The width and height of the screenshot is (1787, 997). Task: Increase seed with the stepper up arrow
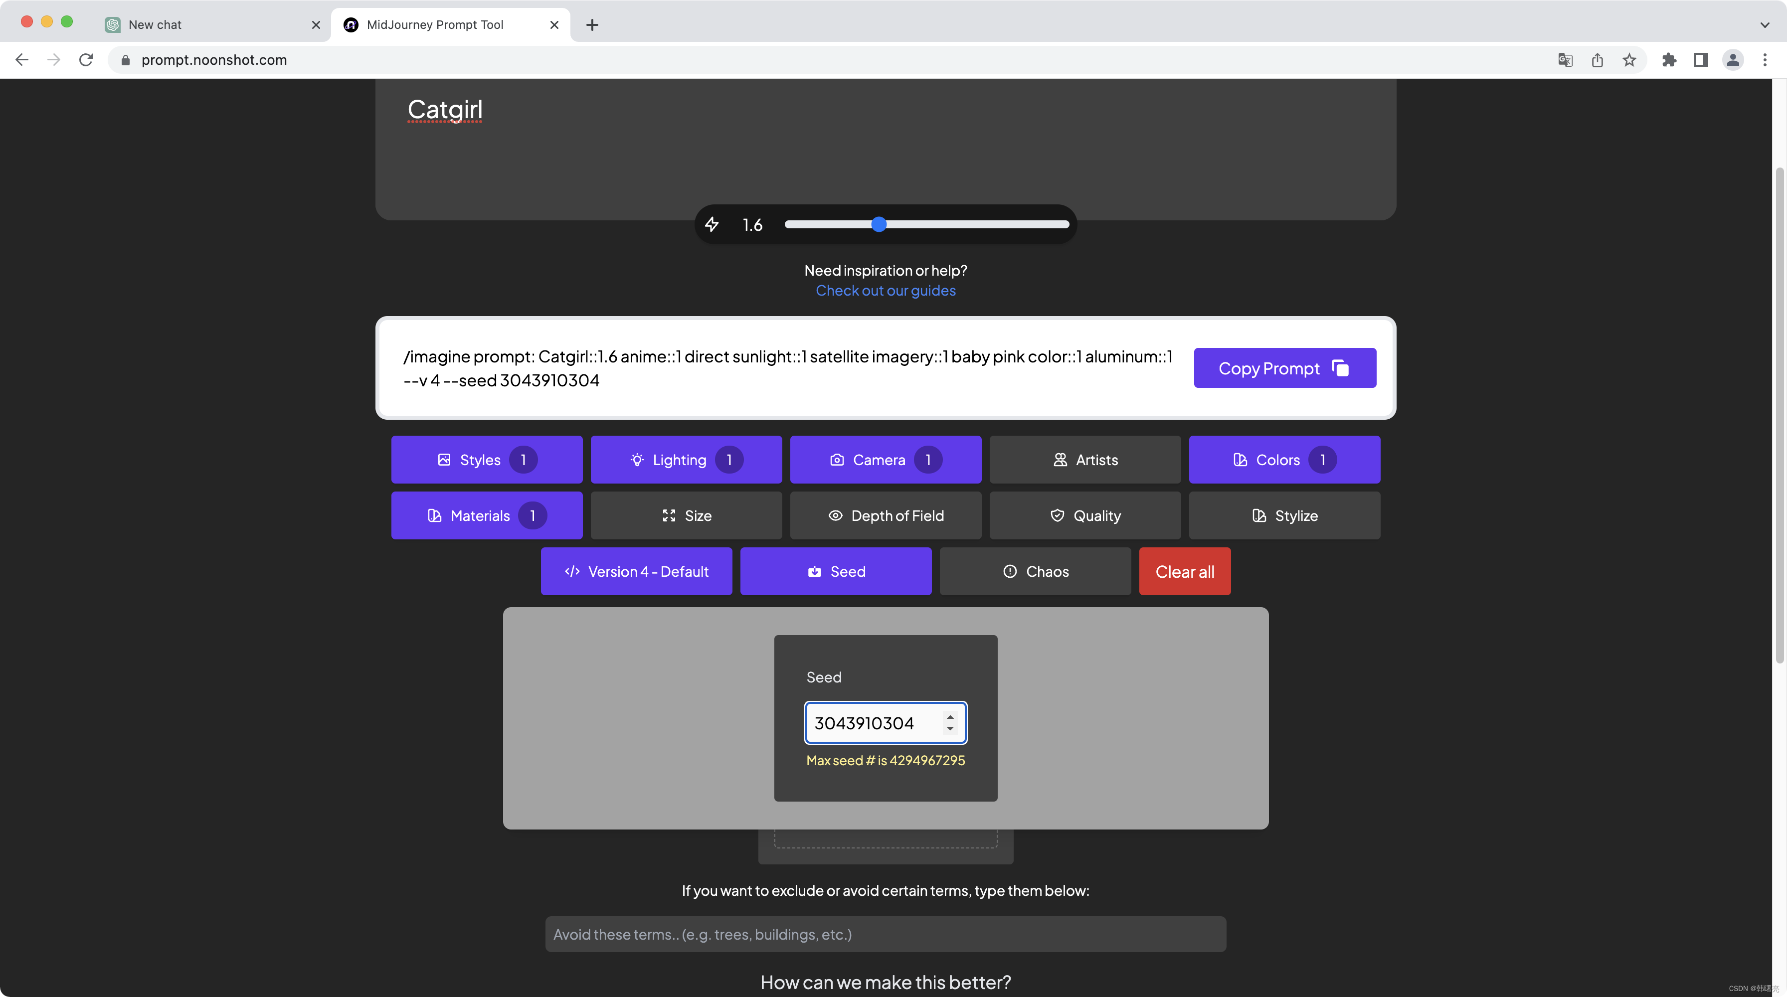[x=950, y=717]
